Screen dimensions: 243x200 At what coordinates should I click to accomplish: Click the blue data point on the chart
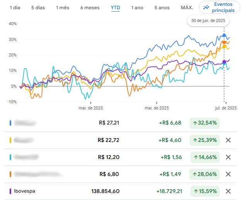tap(224, 35)
